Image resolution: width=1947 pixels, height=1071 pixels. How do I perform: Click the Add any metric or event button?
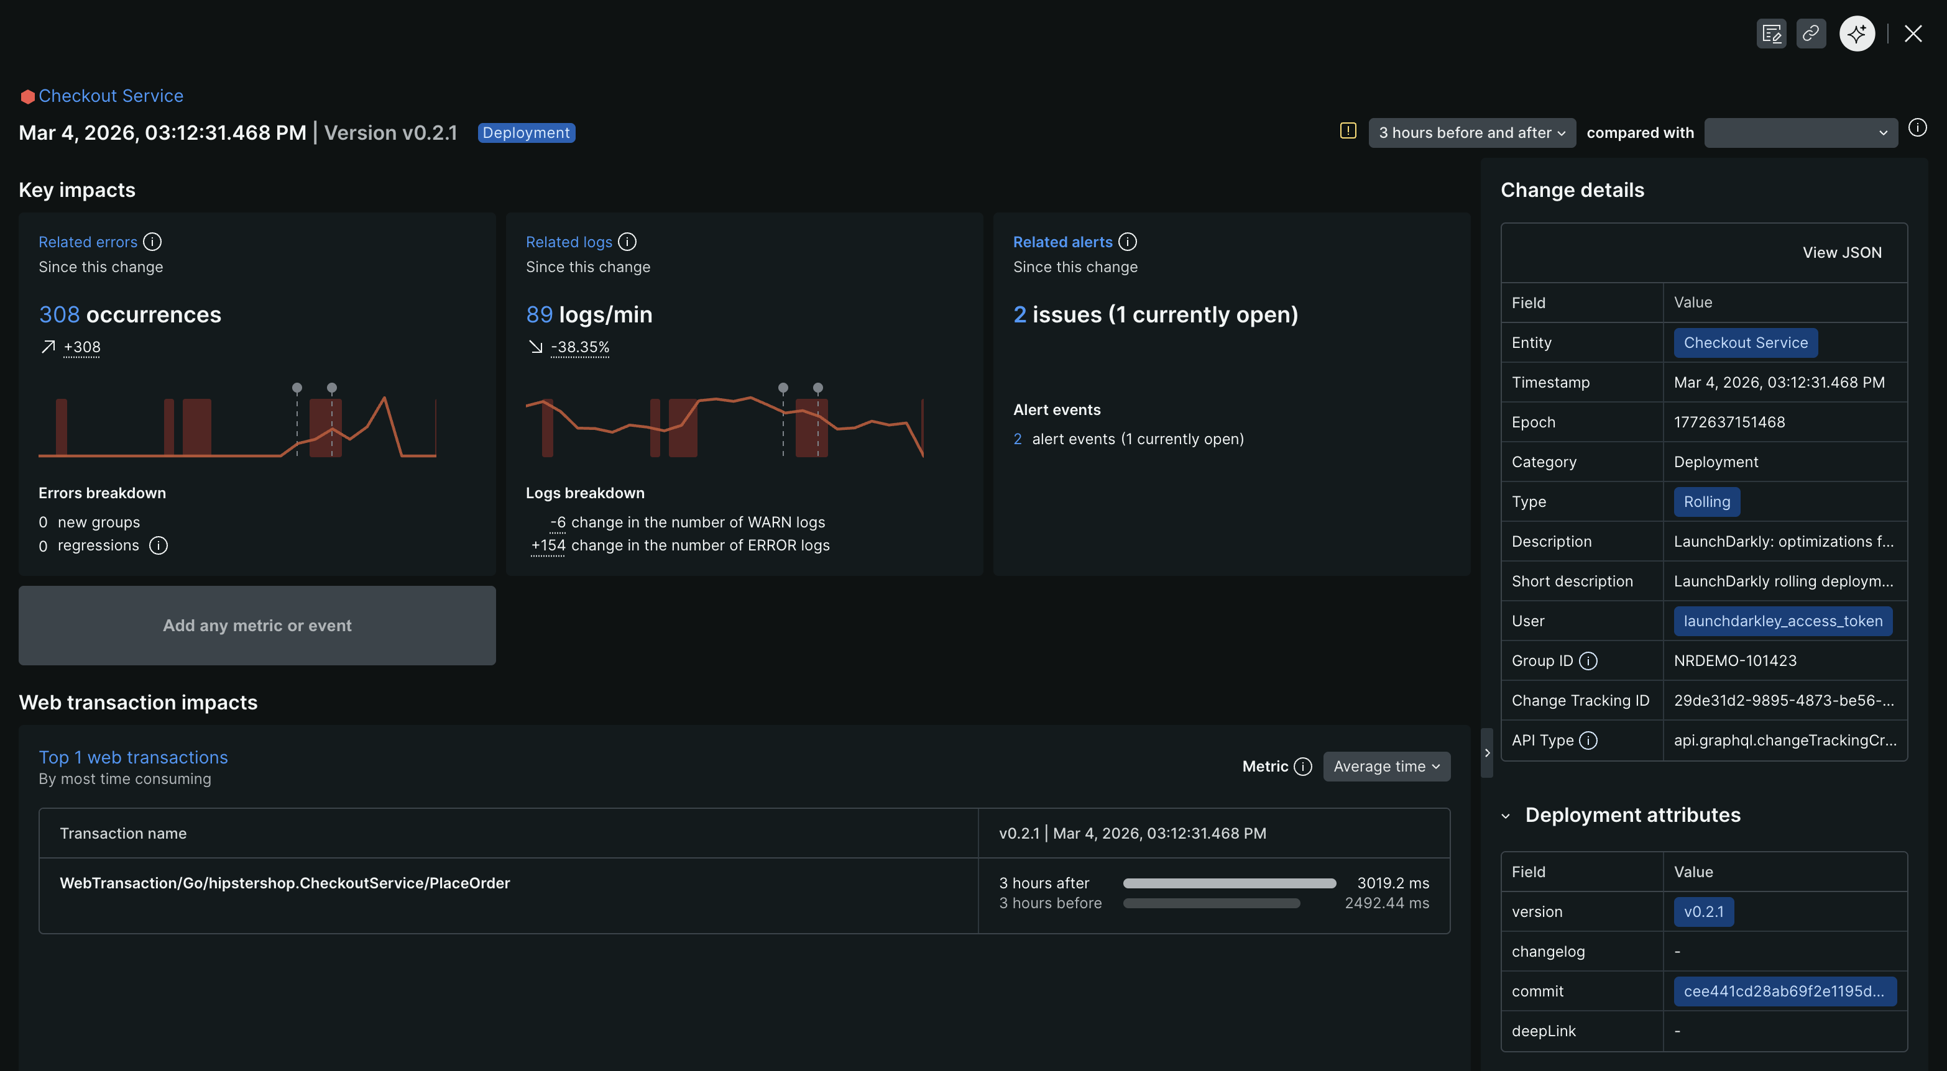tap(257, 626)
